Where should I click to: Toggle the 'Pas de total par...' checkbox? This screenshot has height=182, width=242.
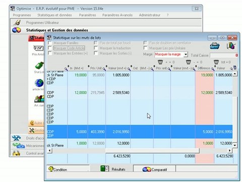(96, 43)
